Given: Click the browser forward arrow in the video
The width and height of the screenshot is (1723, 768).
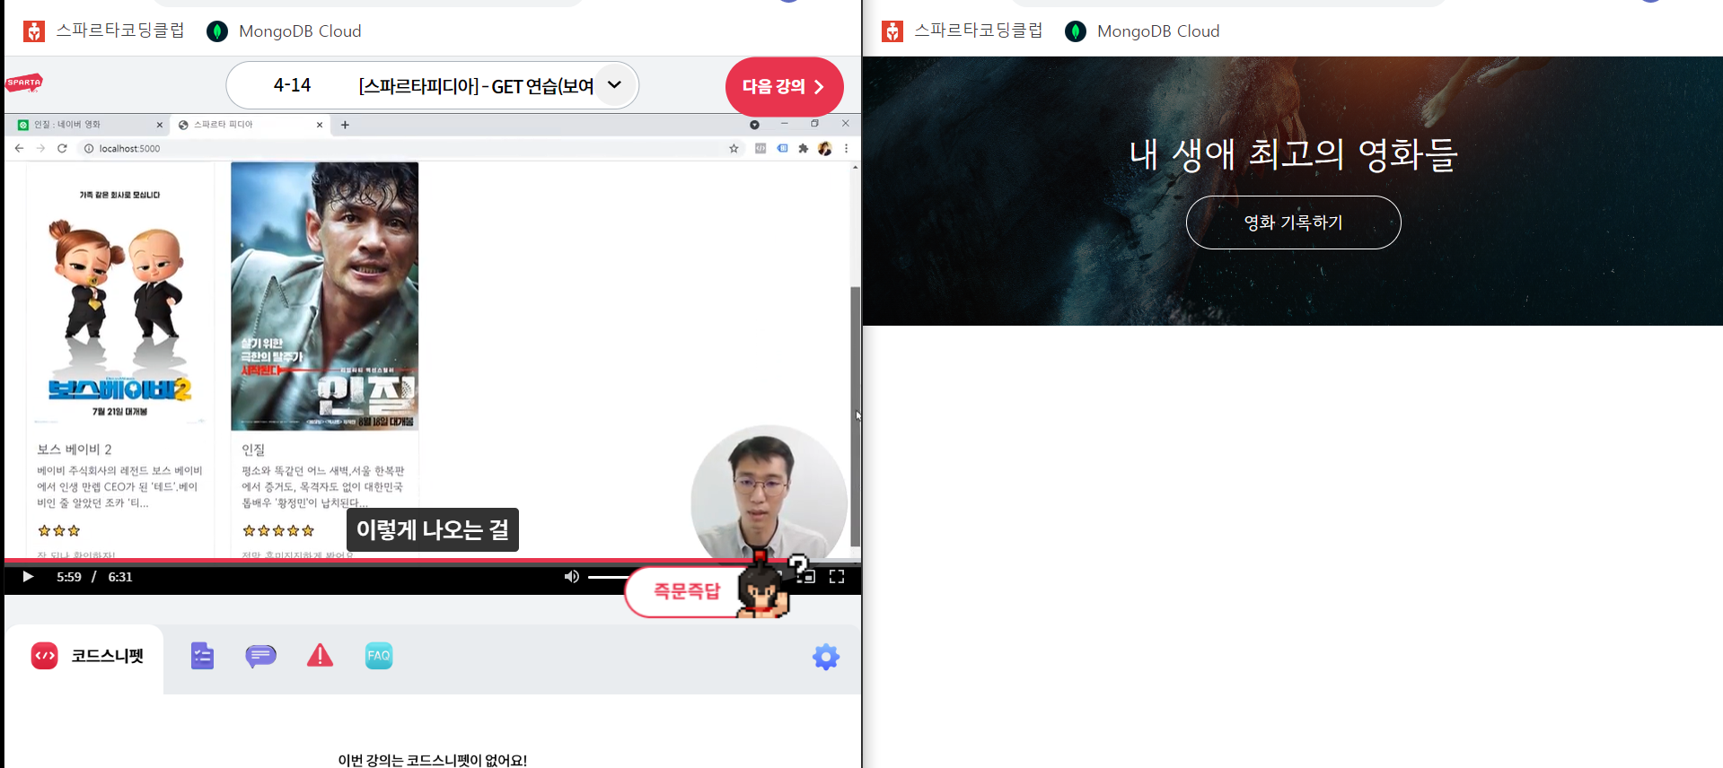Looking at the screenshot, I should 40,148.
